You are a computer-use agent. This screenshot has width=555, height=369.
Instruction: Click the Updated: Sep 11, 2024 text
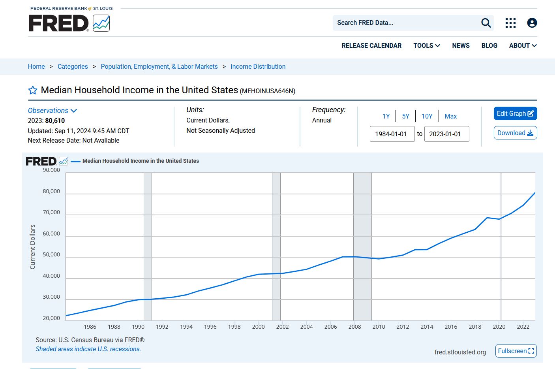pos(79,131)
